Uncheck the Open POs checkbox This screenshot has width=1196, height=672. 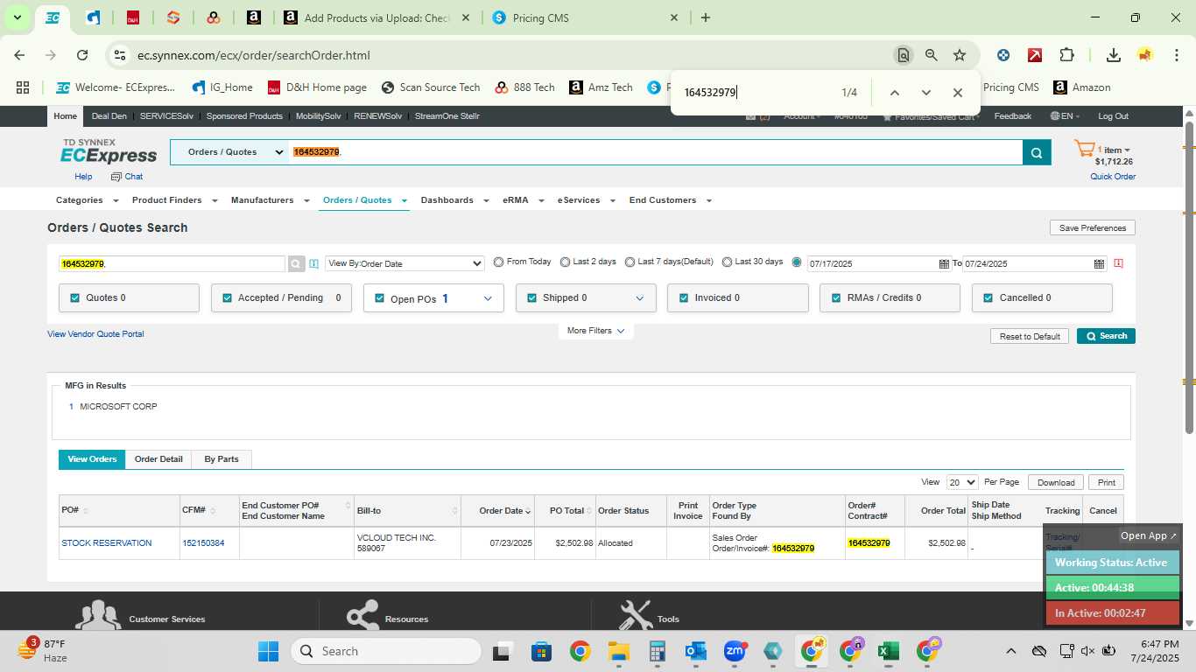click(379, 298)
